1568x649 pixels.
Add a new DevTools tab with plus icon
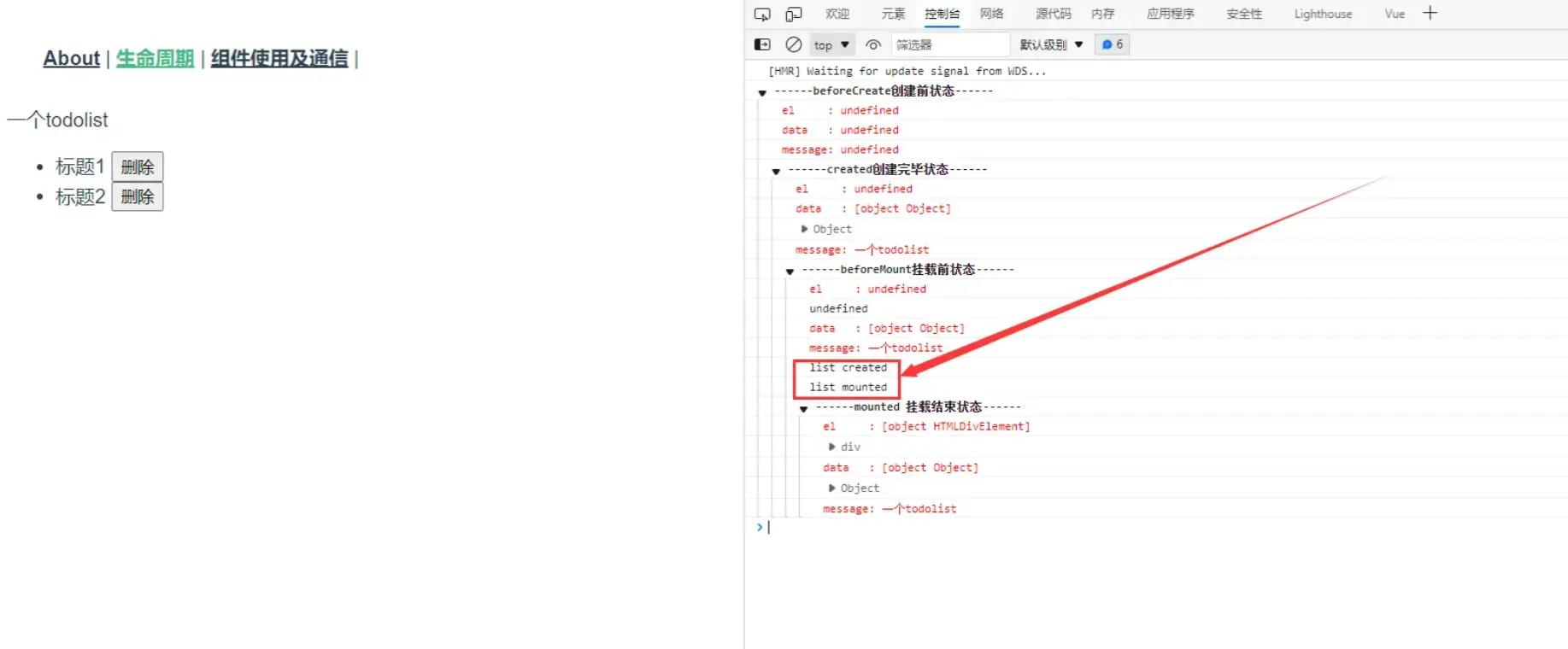point(1430,13)
